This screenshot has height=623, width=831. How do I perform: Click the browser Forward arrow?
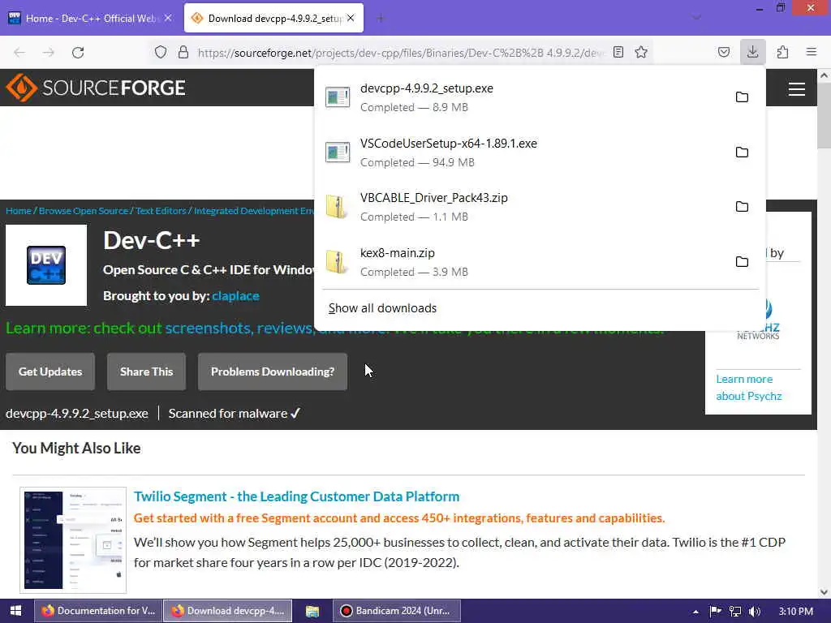click(x=48, y=53)
